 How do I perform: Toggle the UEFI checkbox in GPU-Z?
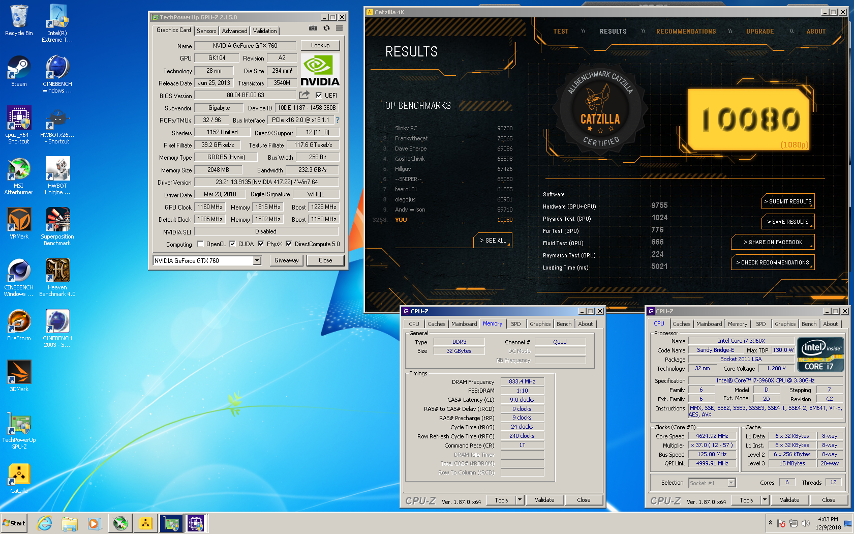pos(319,95)
